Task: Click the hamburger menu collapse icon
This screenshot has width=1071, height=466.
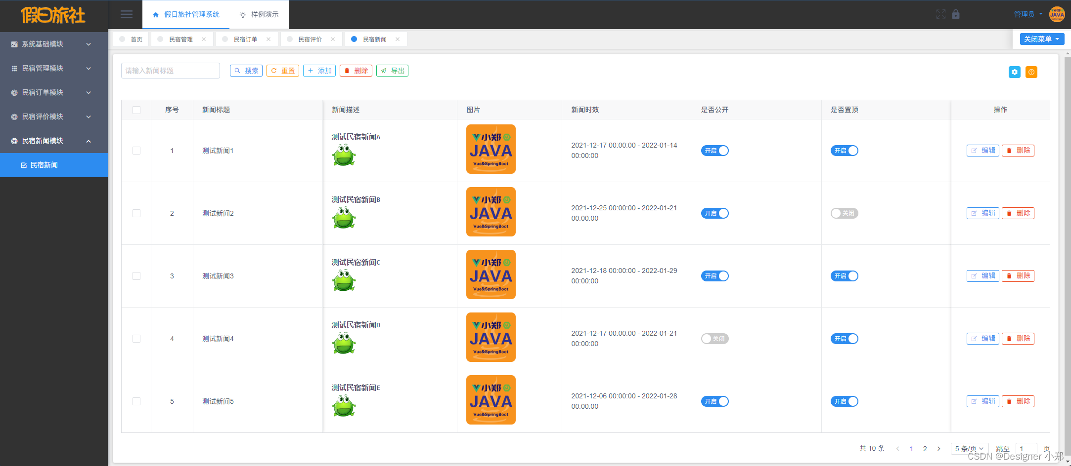Action: 127,14
